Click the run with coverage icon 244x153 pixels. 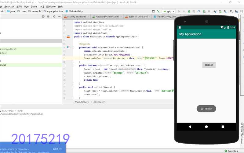194,11
